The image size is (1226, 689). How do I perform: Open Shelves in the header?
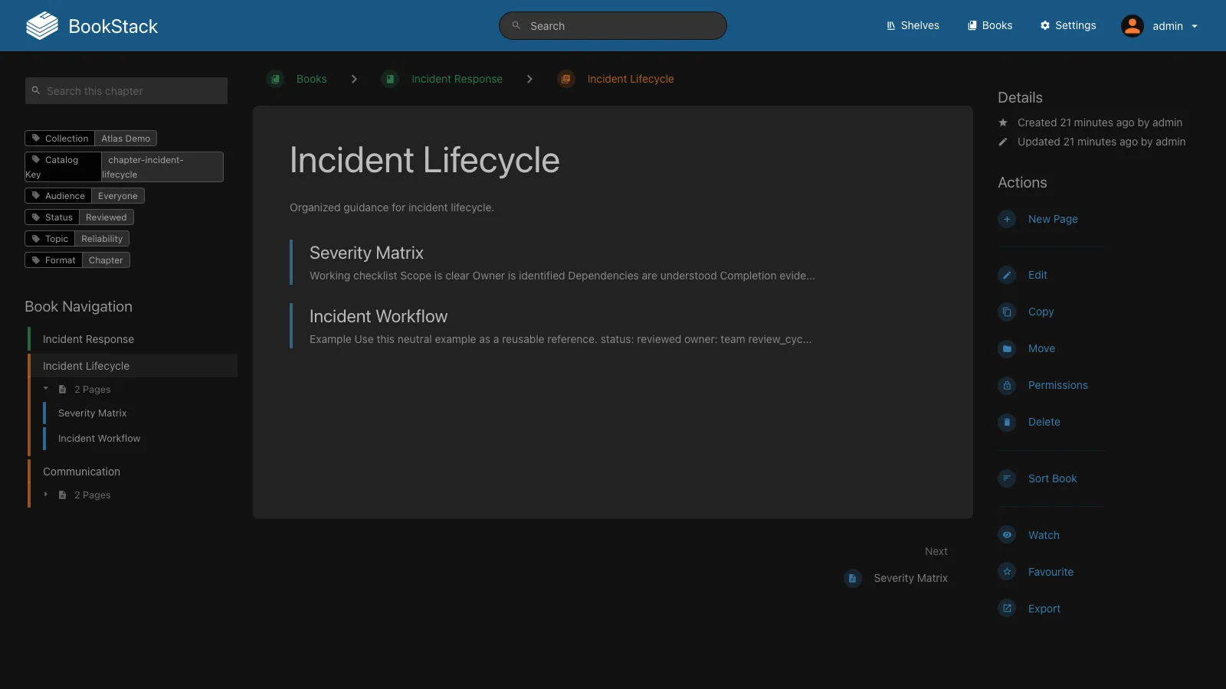(x=913, y=25)
